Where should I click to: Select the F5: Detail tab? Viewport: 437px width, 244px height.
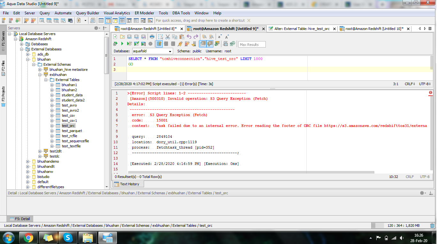click(x=20, y=219)
